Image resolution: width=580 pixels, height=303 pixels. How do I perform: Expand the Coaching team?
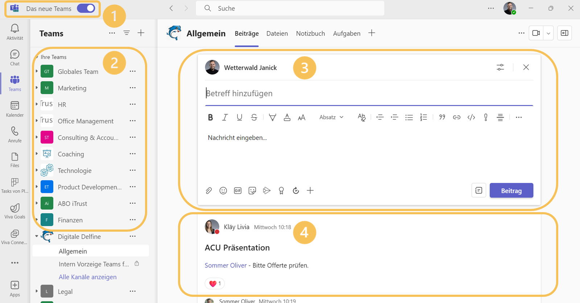point(37,154)
